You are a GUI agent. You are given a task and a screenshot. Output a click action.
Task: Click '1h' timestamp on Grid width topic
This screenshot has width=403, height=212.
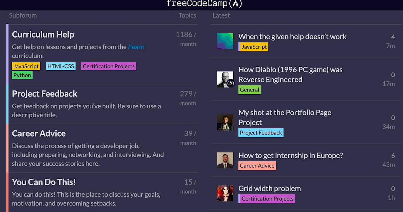(392, 198)
